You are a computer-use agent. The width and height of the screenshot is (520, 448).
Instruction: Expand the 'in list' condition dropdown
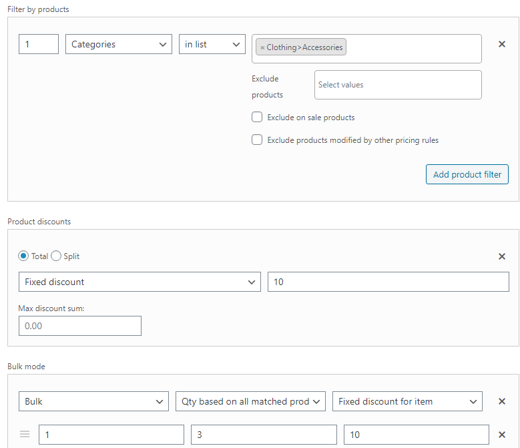click(212, 44)
